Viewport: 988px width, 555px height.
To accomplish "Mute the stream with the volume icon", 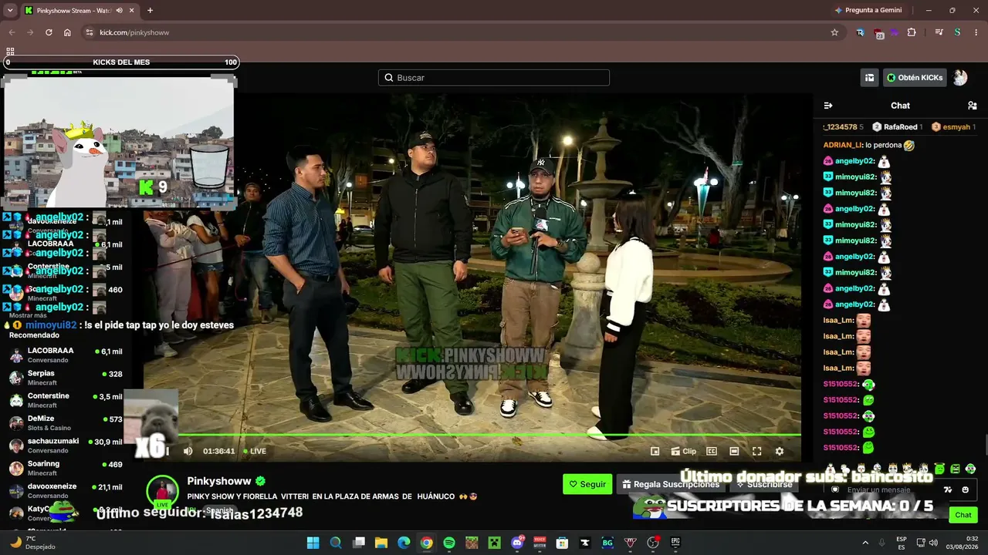I will click(x=188, y=451).
